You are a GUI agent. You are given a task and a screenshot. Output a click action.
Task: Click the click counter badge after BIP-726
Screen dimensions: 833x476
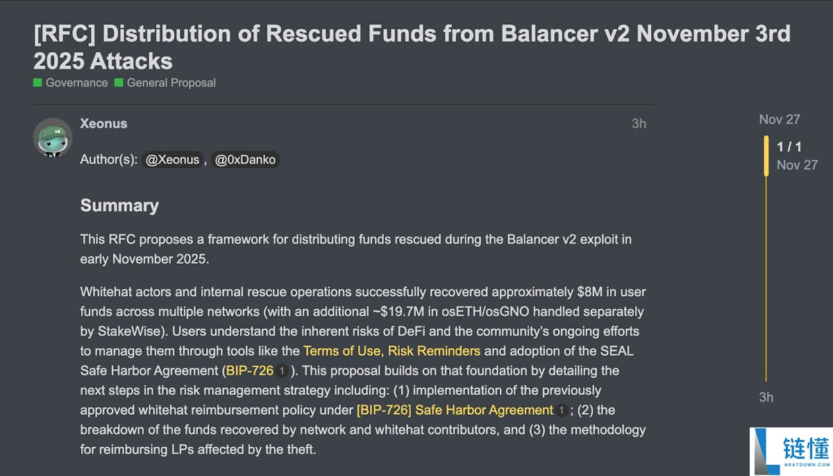281,371
